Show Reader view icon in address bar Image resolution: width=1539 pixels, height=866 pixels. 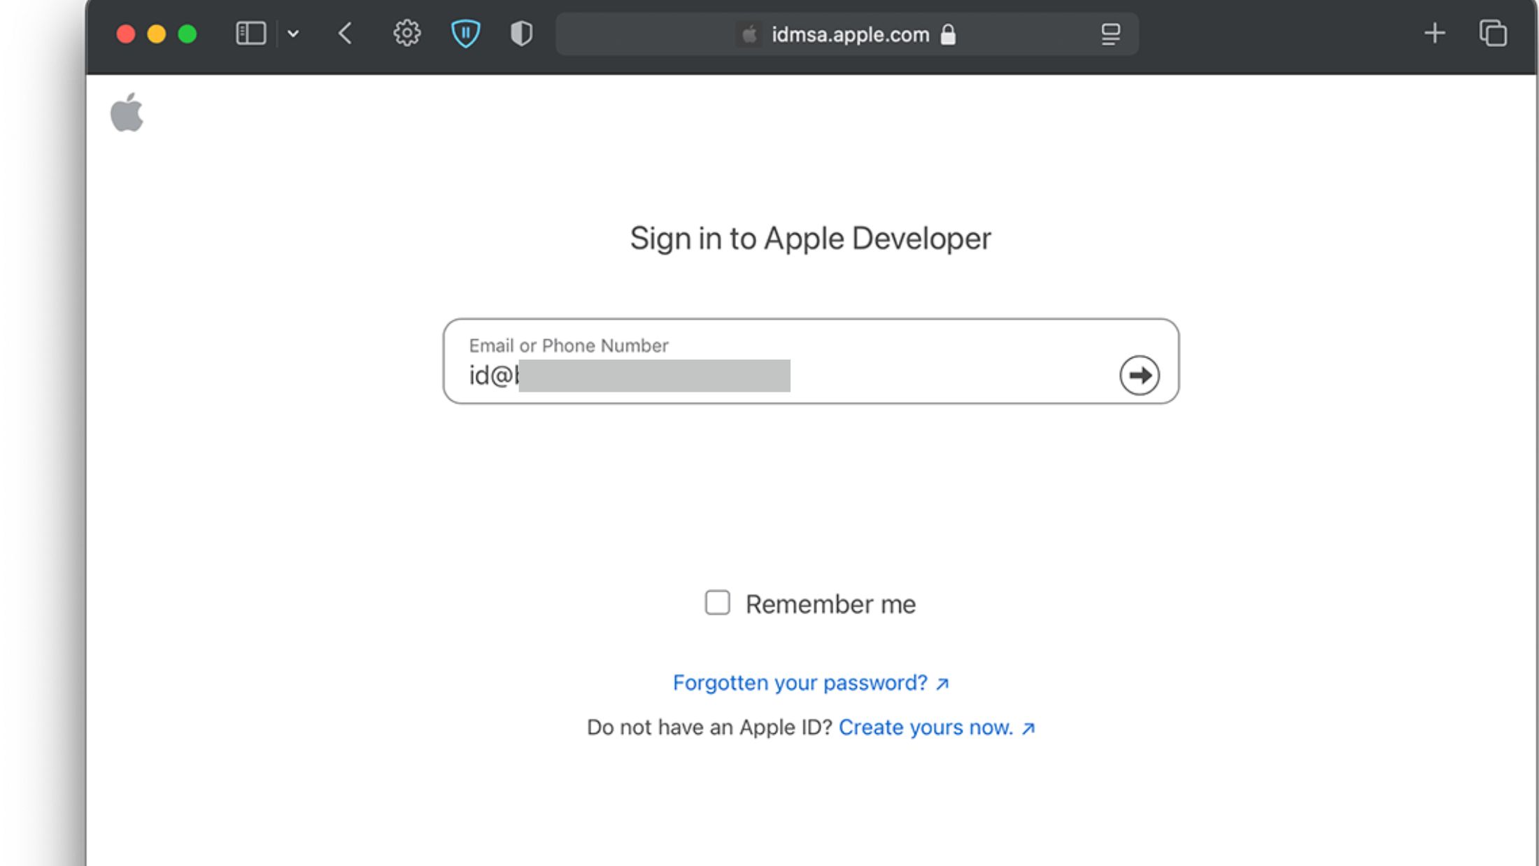(1110, 34)
